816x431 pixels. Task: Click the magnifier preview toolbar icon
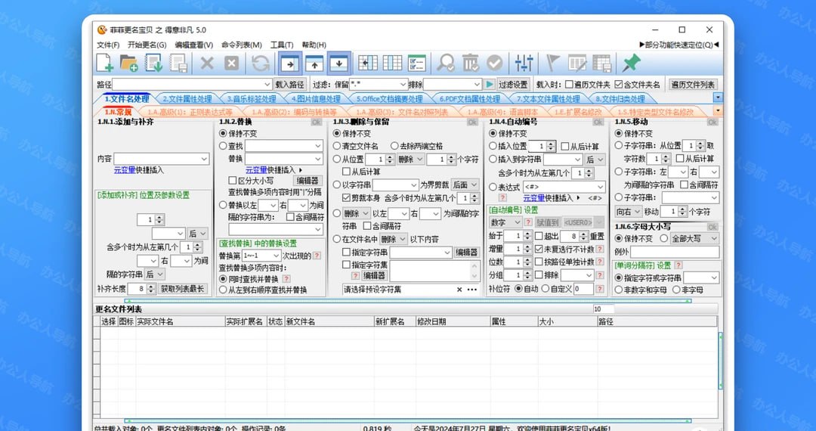pyautogui.click(x=446, y=64)
